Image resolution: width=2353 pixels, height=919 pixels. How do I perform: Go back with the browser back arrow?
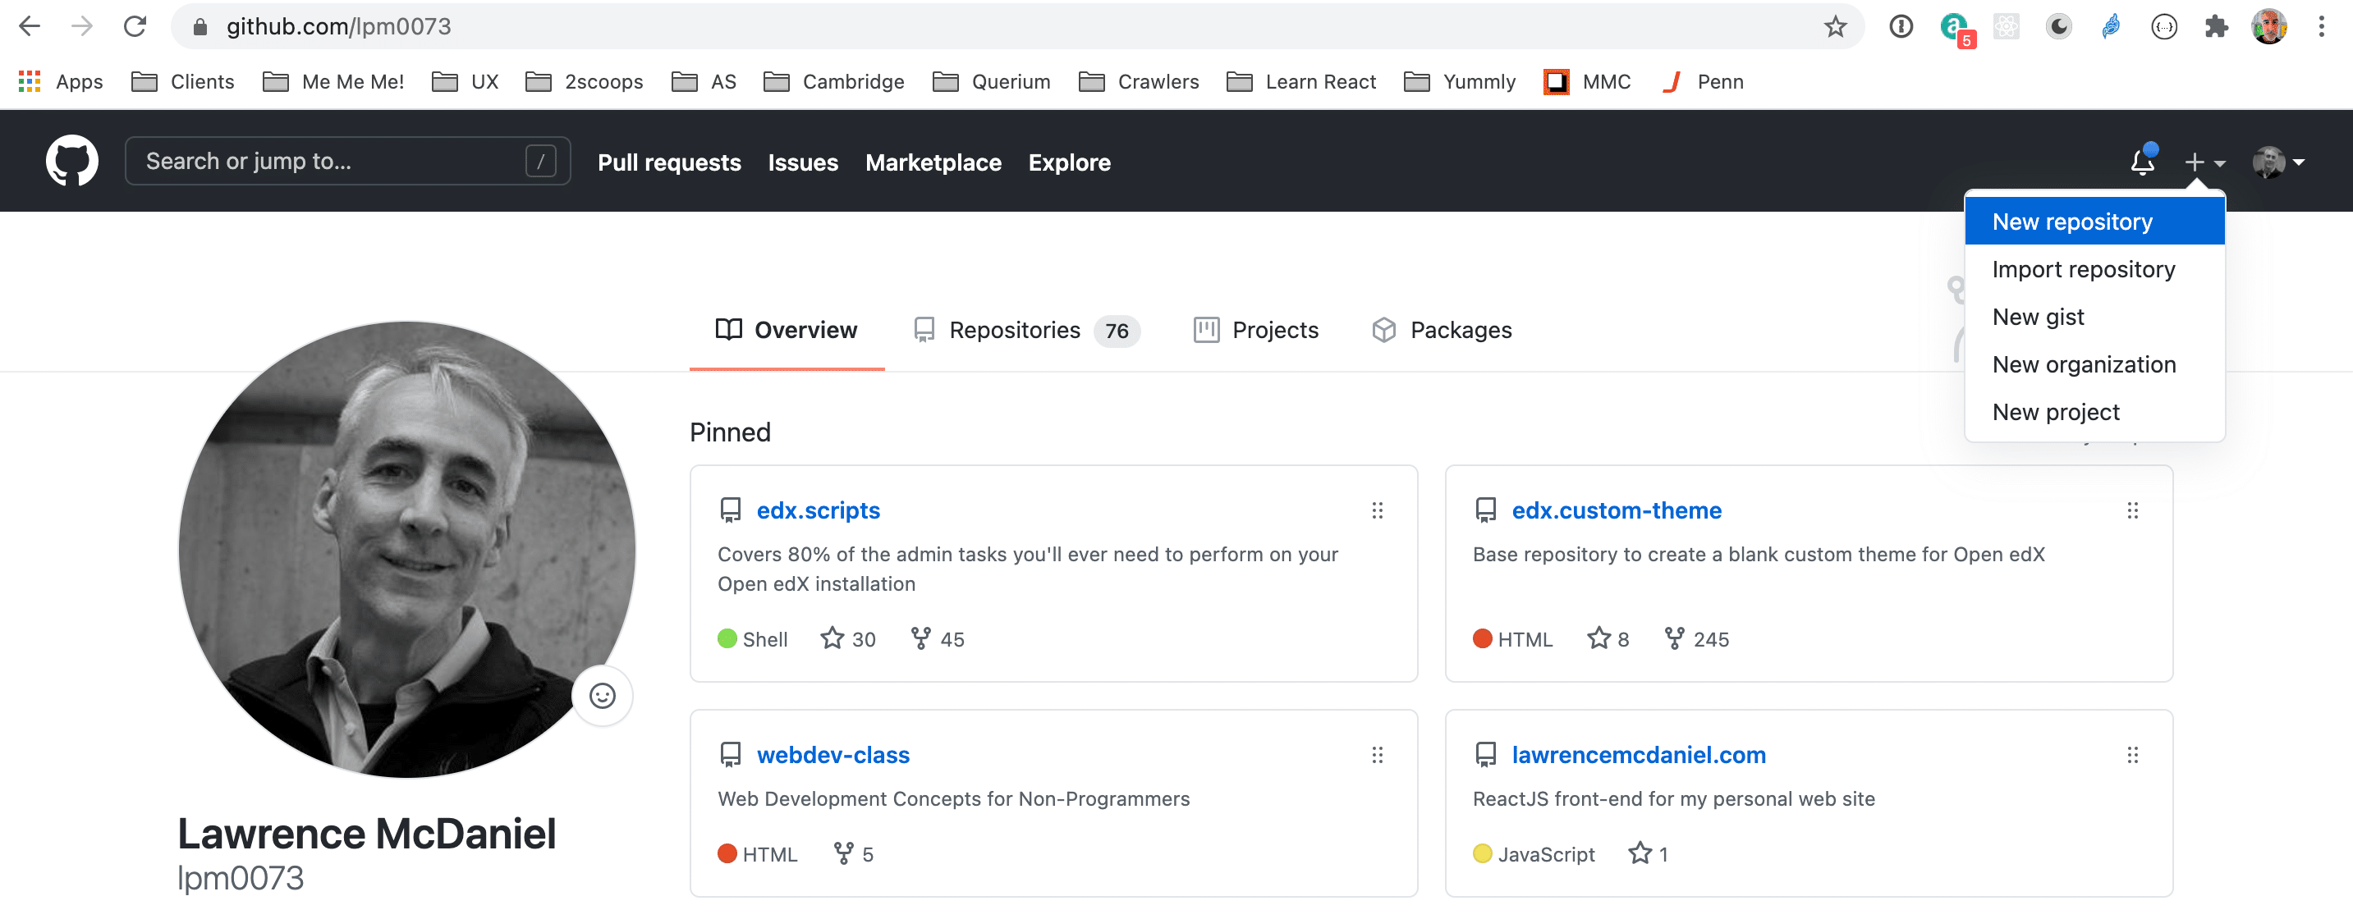coord(30,26)
